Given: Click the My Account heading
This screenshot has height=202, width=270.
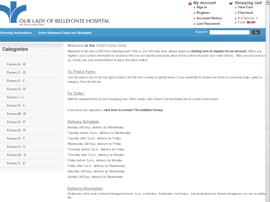Looking at the screenshot, I should 204,3.
